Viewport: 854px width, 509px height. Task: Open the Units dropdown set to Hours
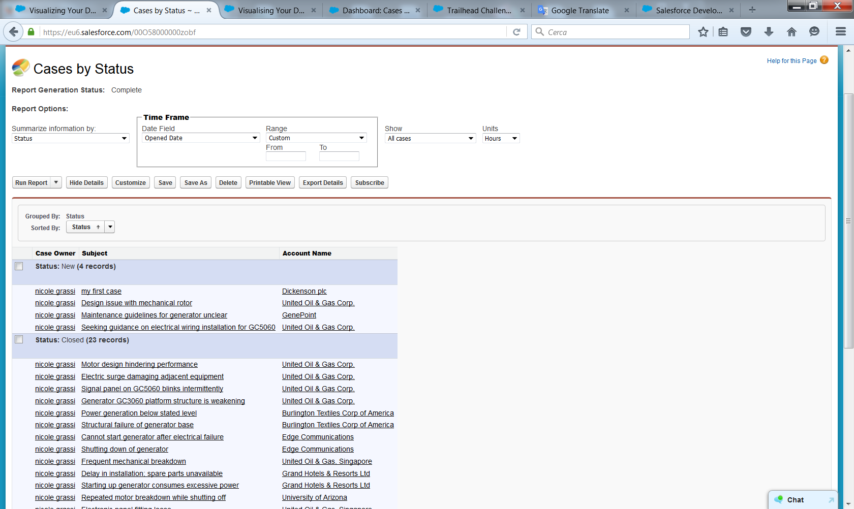pos(501,138)
